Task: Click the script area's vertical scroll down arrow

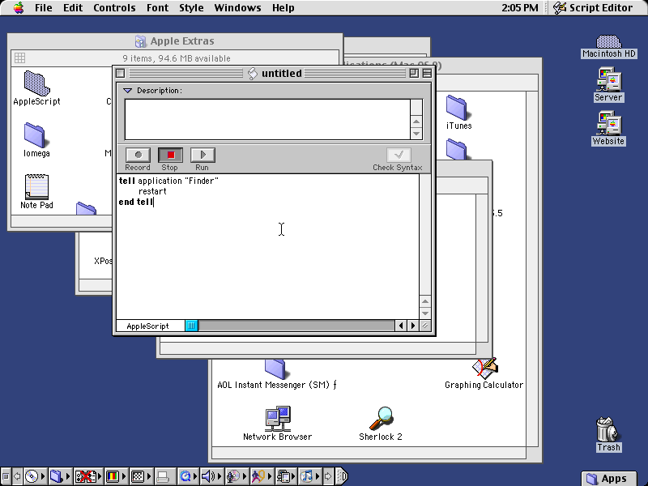Action: pyautogui.click(x=425, y=313)
